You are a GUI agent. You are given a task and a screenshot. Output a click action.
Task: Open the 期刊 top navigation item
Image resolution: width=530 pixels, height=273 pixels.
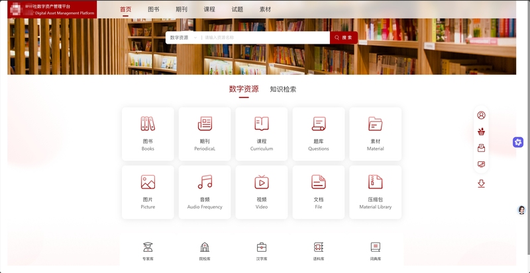[x=182, y=9]
